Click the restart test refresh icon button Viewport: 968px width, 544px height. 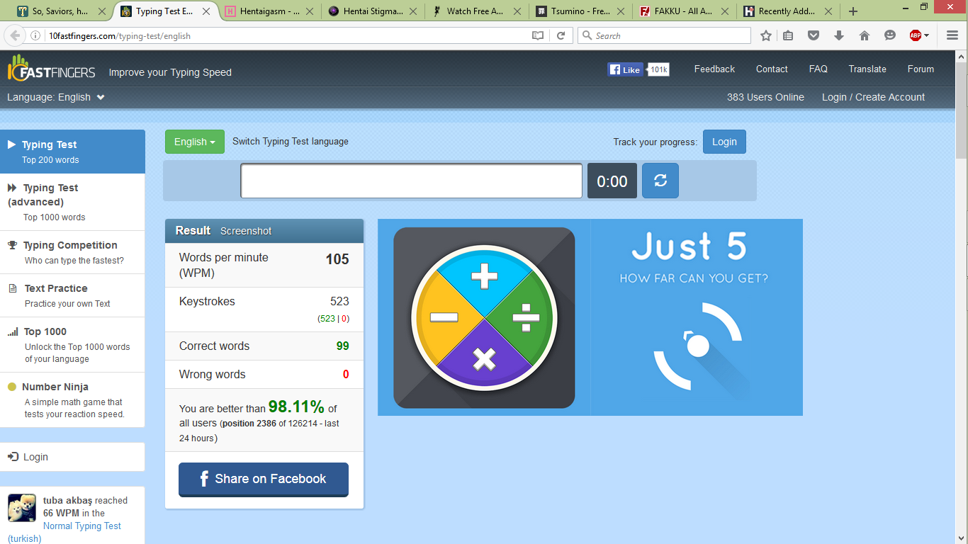coord(660,181)
